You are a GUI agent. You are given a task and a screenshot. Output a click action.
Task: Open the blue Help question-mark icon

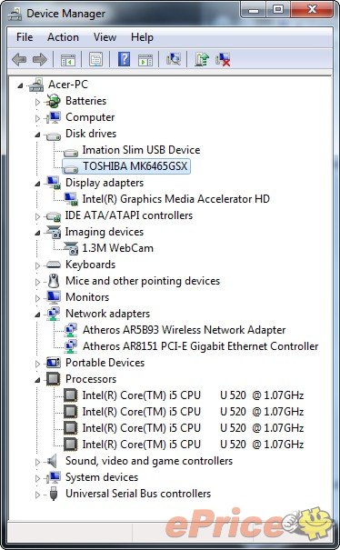click(124, 59)
